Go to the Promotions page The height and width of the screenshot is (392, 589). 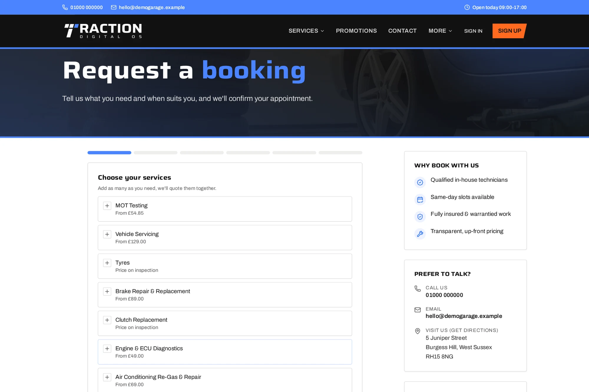pyautogui.click(x=356, y=31)
